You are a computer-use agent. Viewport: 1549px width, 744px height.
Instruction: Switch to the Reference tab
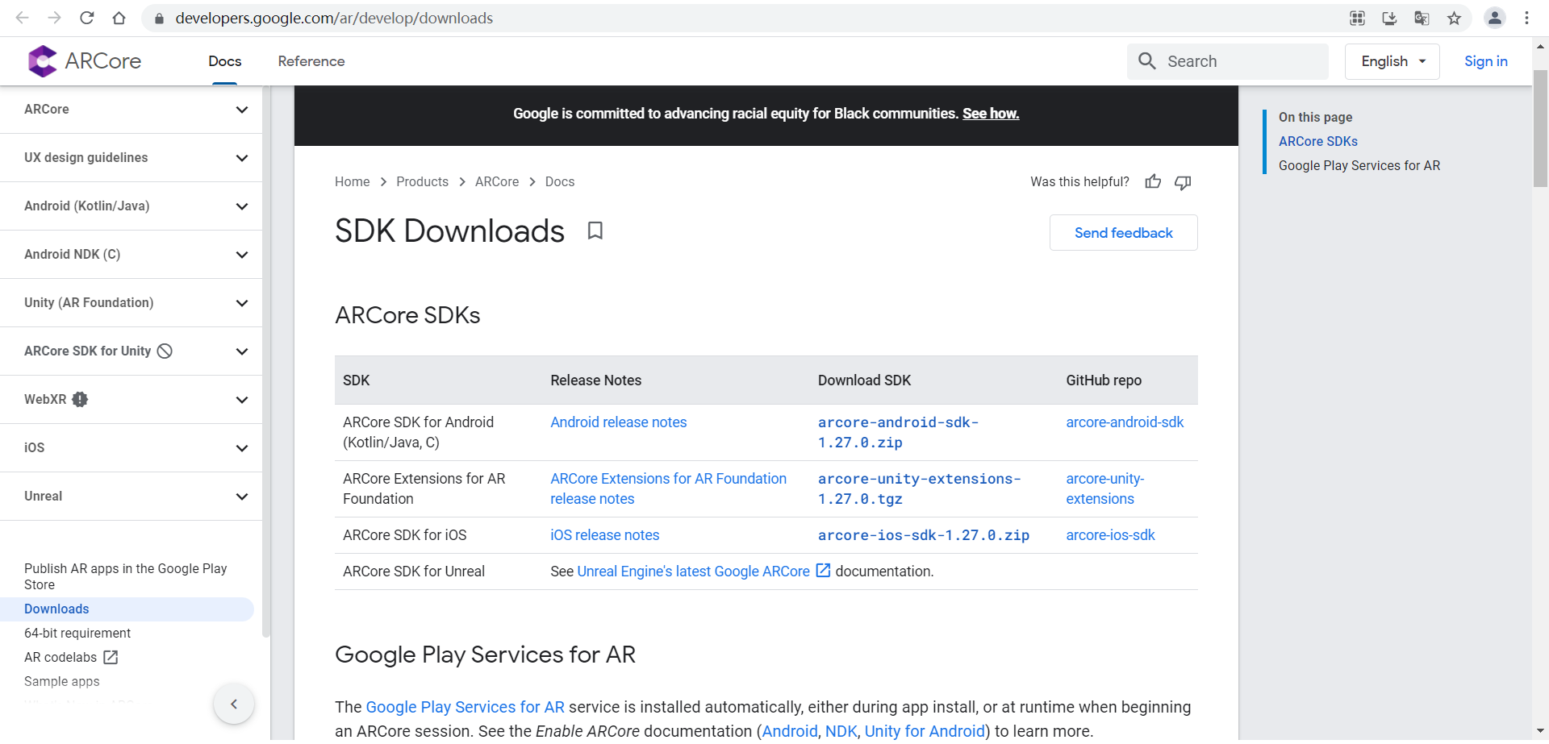[311, 61]
